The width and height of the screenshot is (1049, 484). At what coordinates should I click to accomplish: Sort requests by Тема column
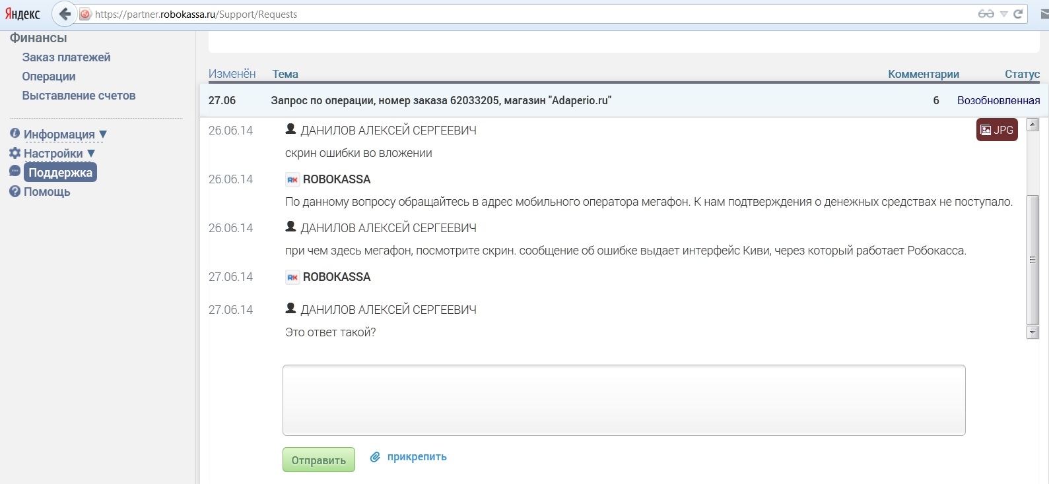pos(285,74)
